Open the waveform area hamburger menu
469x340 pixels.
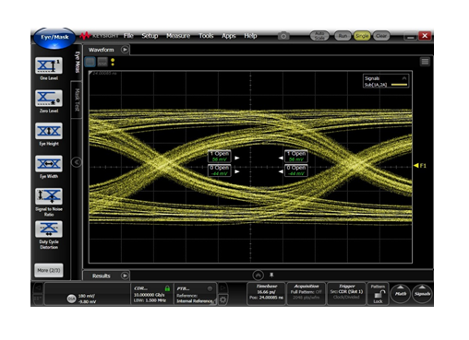tap(425, 62)
